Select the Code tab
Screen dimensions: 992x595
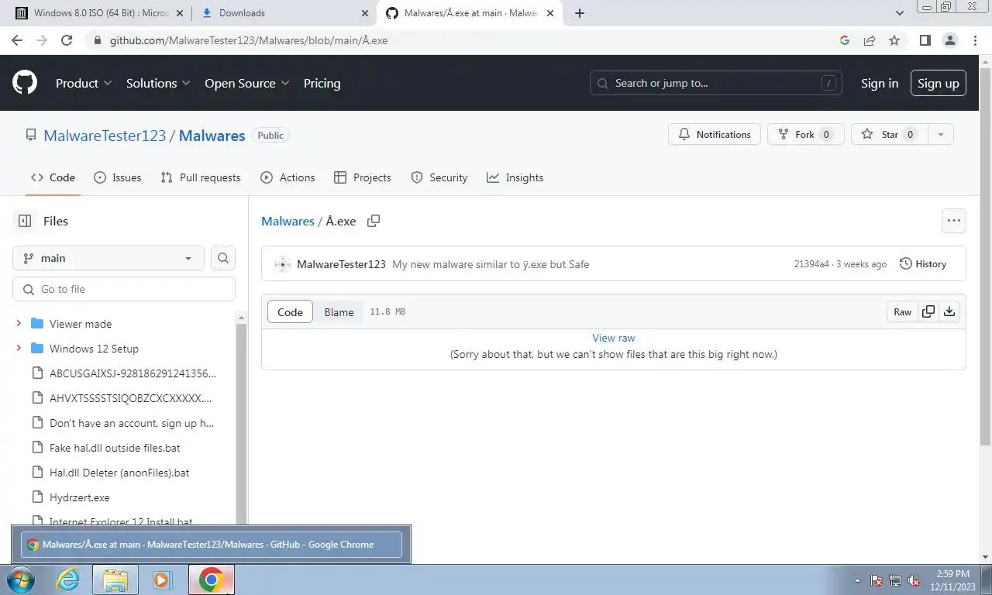(53, 177)
